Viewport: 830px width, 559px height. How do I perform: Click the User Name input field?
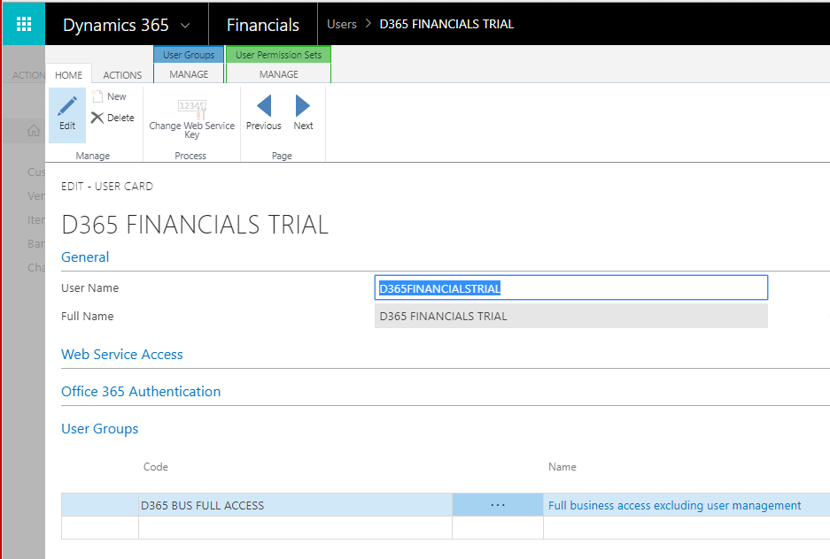coord(571,288)
